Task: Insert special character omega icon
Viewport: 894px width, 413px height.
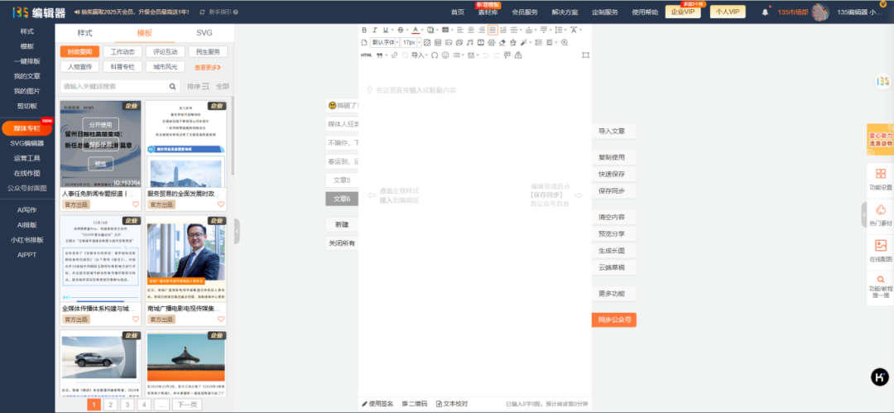Action: pyautogui.click(x=435, y=55)
